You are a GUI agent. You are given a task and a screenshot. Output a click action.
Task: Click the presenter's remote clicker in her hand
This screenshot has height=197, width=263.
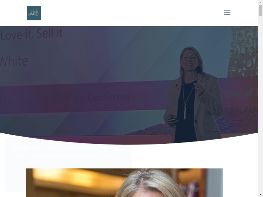click(173, 120)
